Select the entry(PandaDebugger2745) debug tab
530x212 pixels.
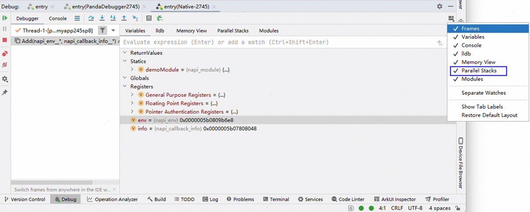tap(105, 7)
